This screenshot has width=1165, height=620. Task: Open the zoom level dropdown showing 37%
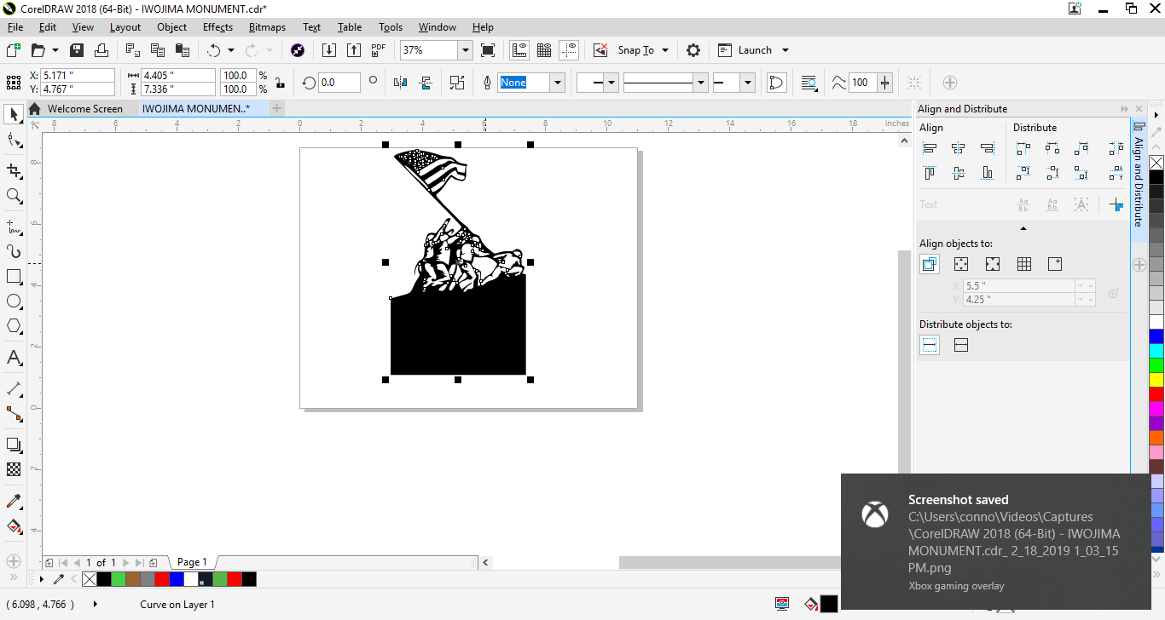click(x=465, y=50)
